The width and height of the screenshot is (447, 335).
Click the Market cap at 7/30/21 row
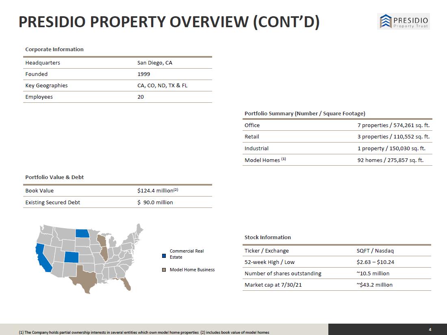tap(337, 285)
